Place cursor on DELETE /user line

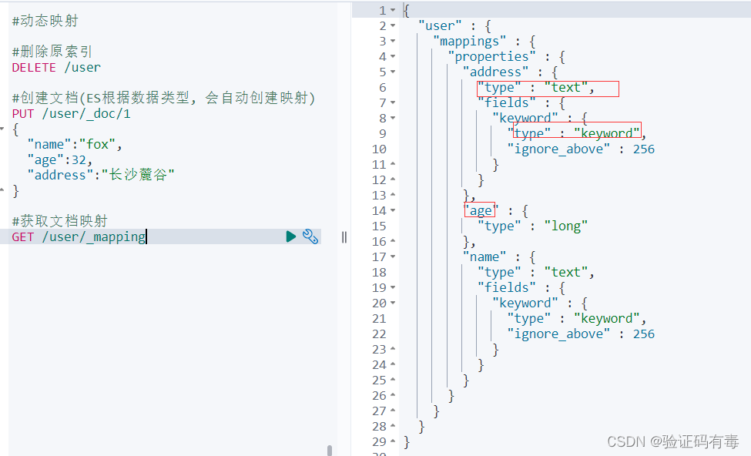[56, 67]
